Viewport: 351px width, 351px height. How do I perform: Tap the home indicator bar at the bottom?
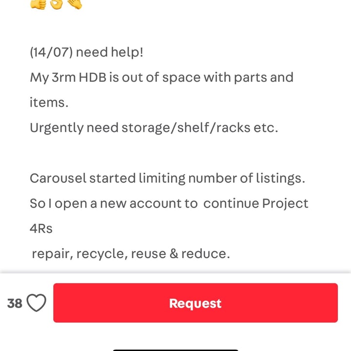[x=175, y=350]
